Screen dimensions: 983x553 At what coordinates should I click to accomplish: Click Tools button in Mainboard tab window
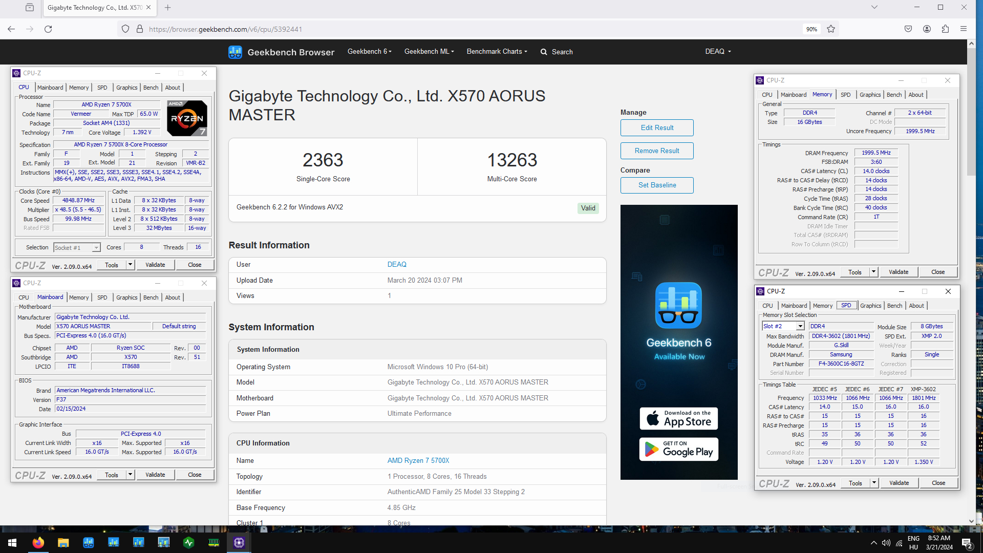coord(112,475)
